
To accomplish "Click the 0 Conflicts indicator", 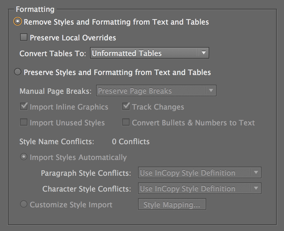I will (130, 141).
